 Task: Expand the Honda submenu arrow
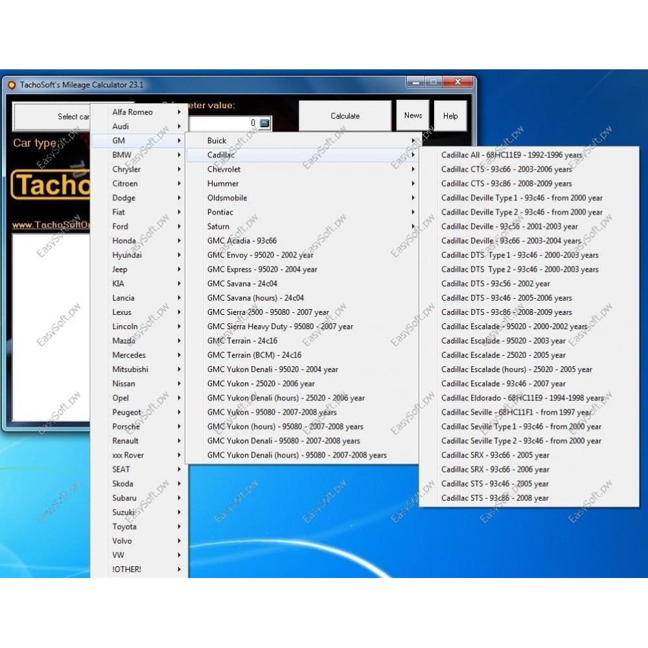(179, 240)
